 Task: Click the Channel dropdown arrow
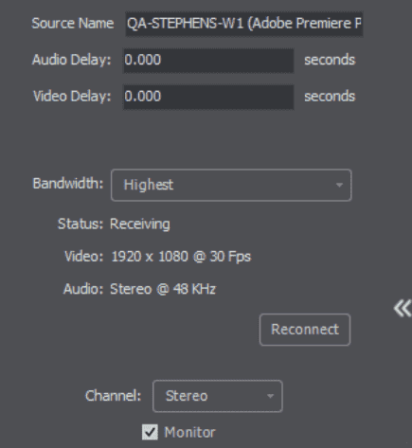[x=270, y=396]
